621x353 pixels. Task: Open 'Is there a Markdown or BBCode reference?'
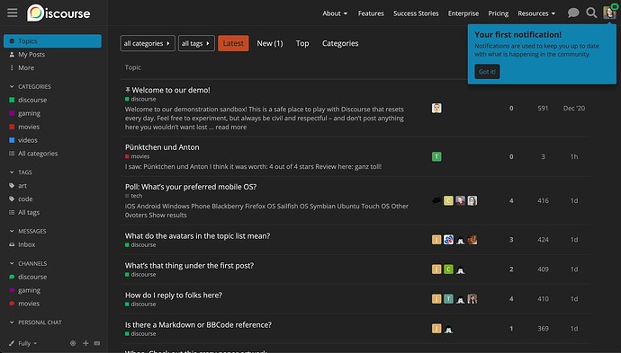click(198, 324)
